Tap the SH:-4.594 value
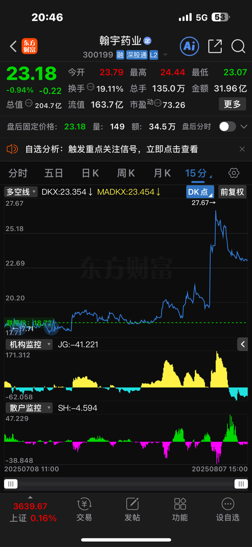252x547 pixels. tap(77, 408)
